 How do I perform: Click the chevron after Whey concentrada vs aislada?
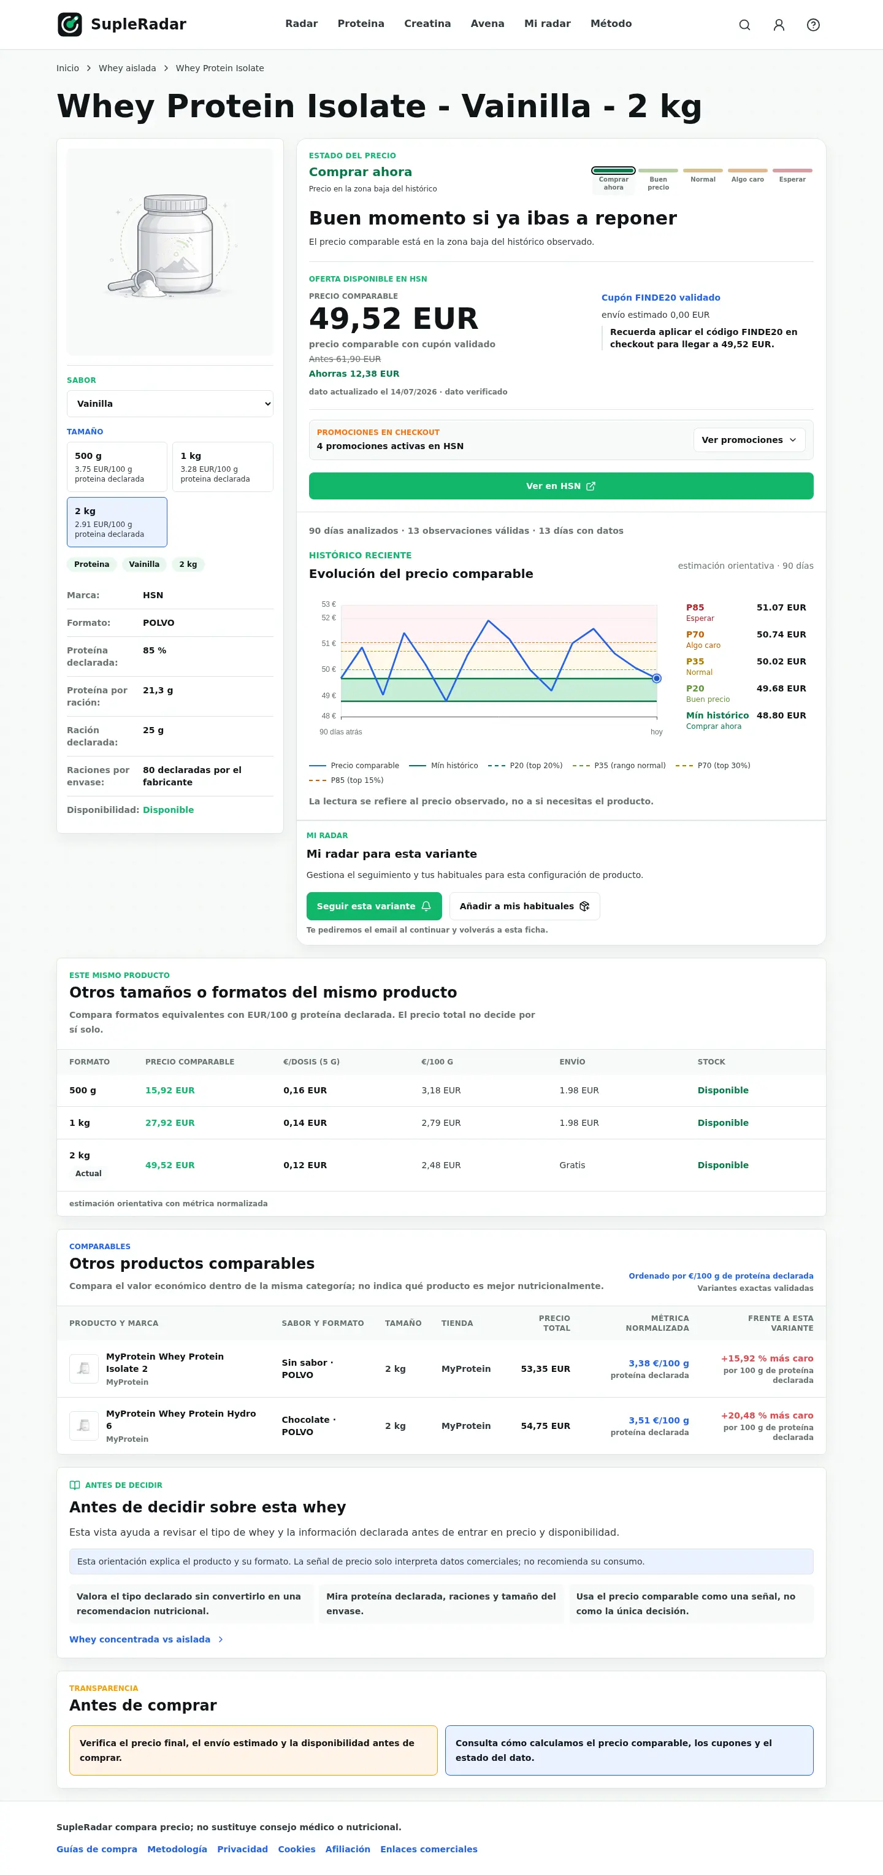click(x=220, y=1639)
